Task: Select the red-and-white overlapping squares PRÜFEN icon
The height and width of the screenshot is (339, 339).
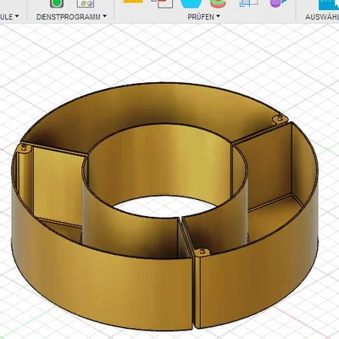Action: (x=162, y=3)
